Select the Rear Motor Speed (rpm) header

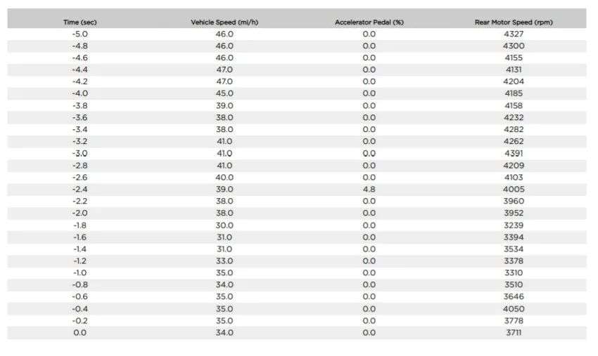click(514, 22)
